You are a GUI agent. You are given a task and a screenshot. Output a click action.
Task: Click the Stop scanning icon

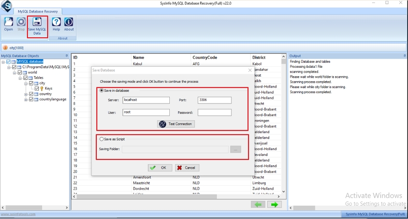(21, 24)
